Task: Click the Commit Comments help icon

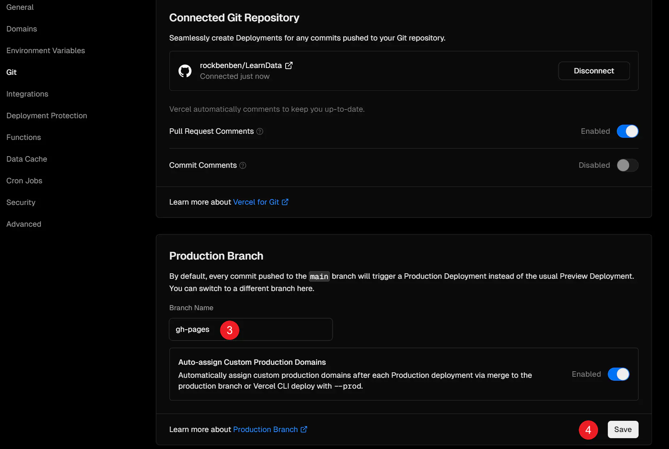Action: click(243, 166)
